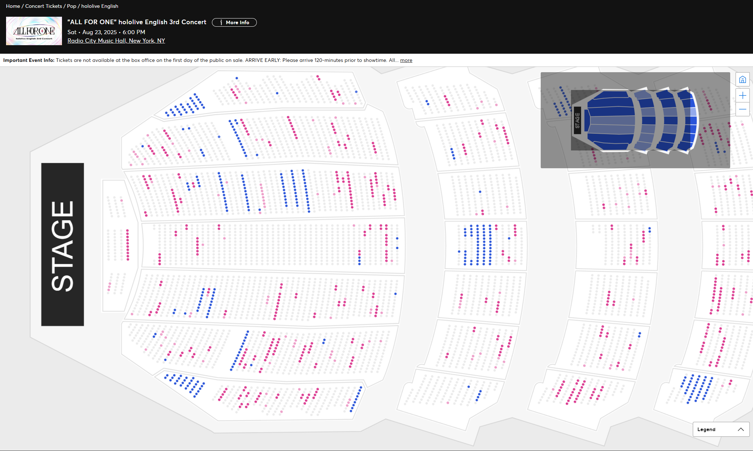Screen dimensions: 753x451
Task: Reset seat map with the home icon
Action: point(742,79)
